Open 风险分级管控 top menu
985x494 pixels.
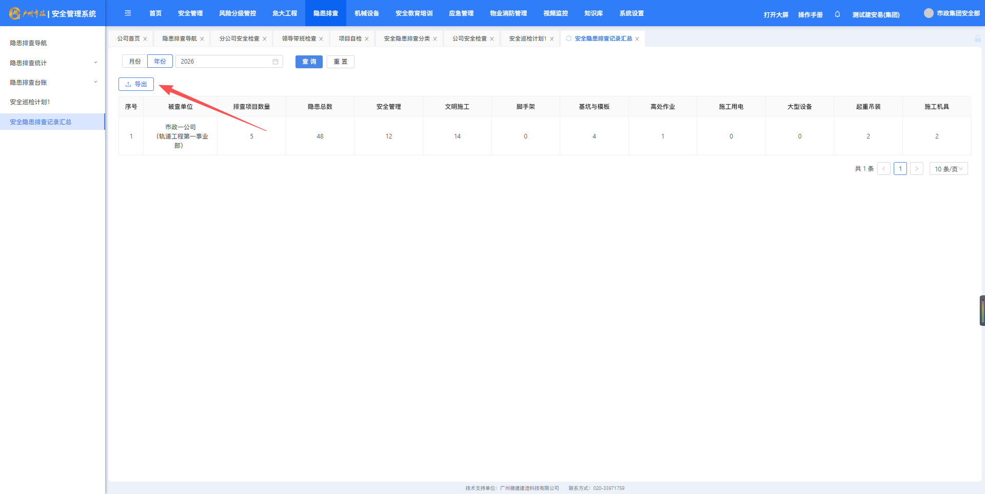pyautogui.click(x=237, y=13)
